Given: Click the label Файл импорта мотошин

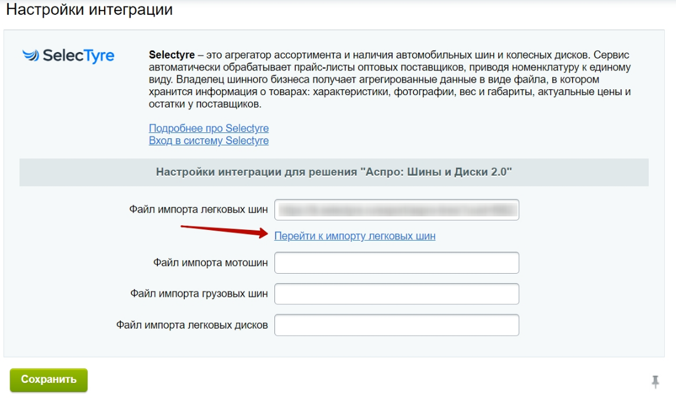Looking at the screenshot, I should coord(211,263).
